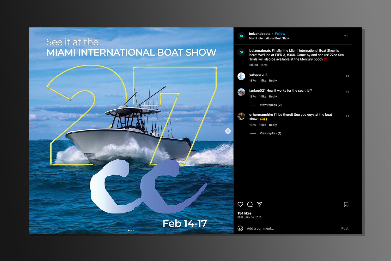391x261 pixels.
Task: Like the yateperu comment with heart
Action: pos(347,76)
